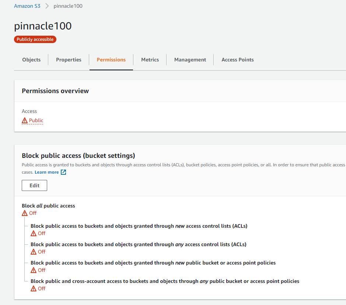Click the breadcrumb chevron separator after Amazon S3
Viewport: 346px width, 305px height.
(47, 6)
